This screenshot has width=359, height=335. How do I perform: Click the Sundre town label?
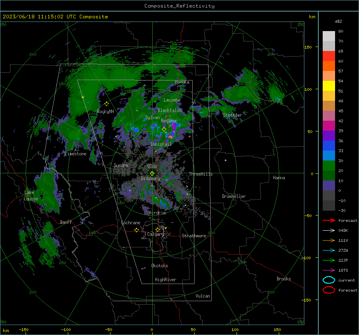pyautogui.click(x=121, y=165)
